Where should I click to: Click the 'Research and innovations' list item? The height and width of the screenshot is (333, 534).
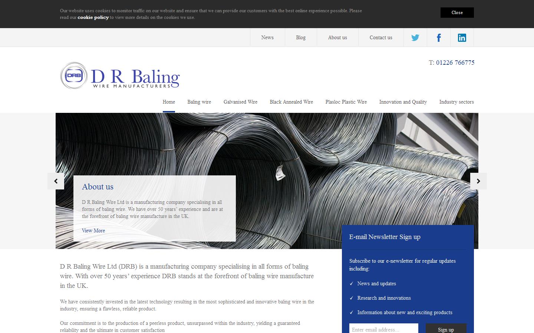(384, 298)
